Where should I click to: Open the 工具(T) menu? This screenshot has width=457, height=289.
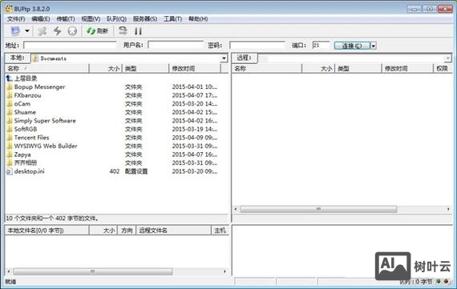click(172, 19)
